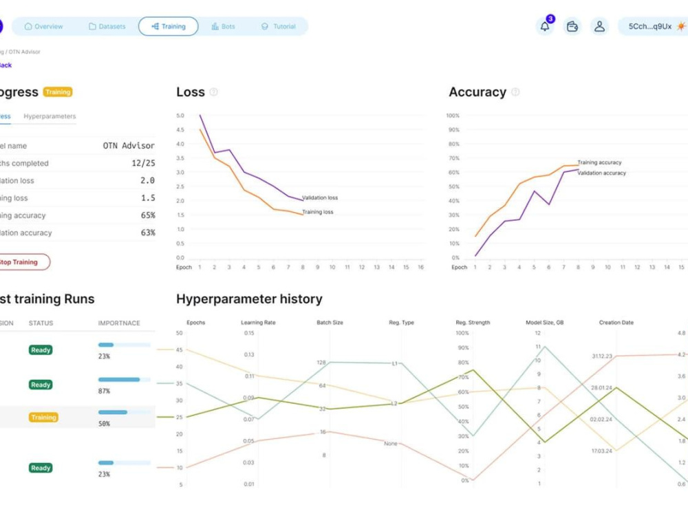Click the Validation loss line label

(x=321, y=198)
